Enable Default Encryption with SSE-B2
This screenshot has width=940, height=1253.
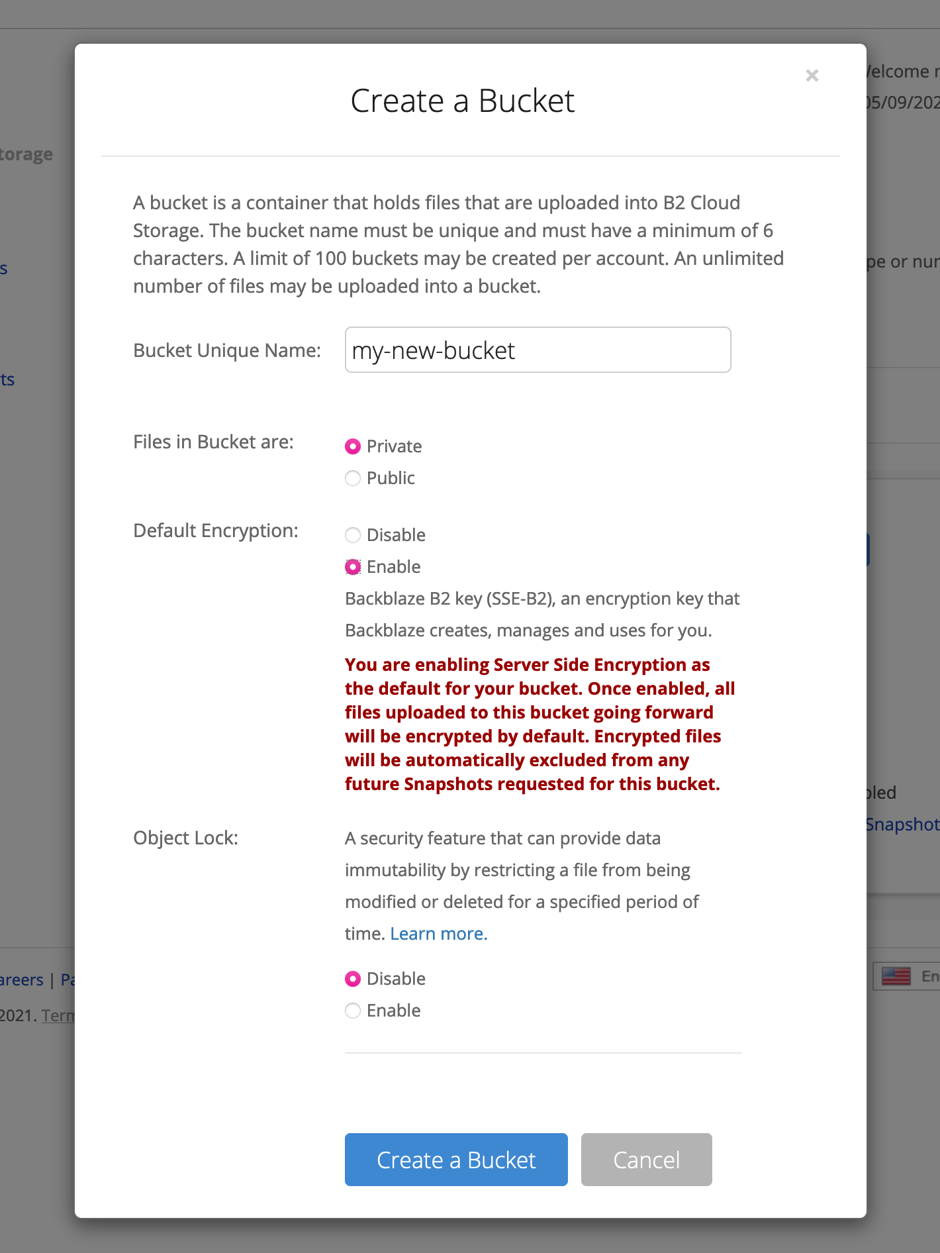pyautogui.click(x=353, y=567)
